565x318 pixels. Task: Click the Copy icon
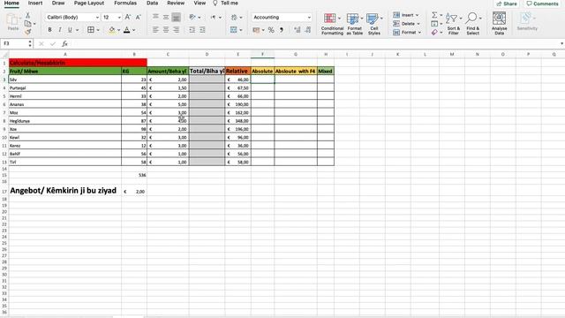[27, 24]
